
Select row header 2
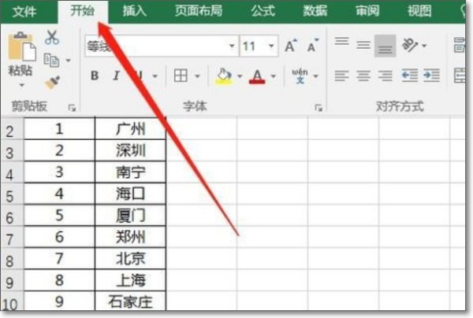coord(12,130)
